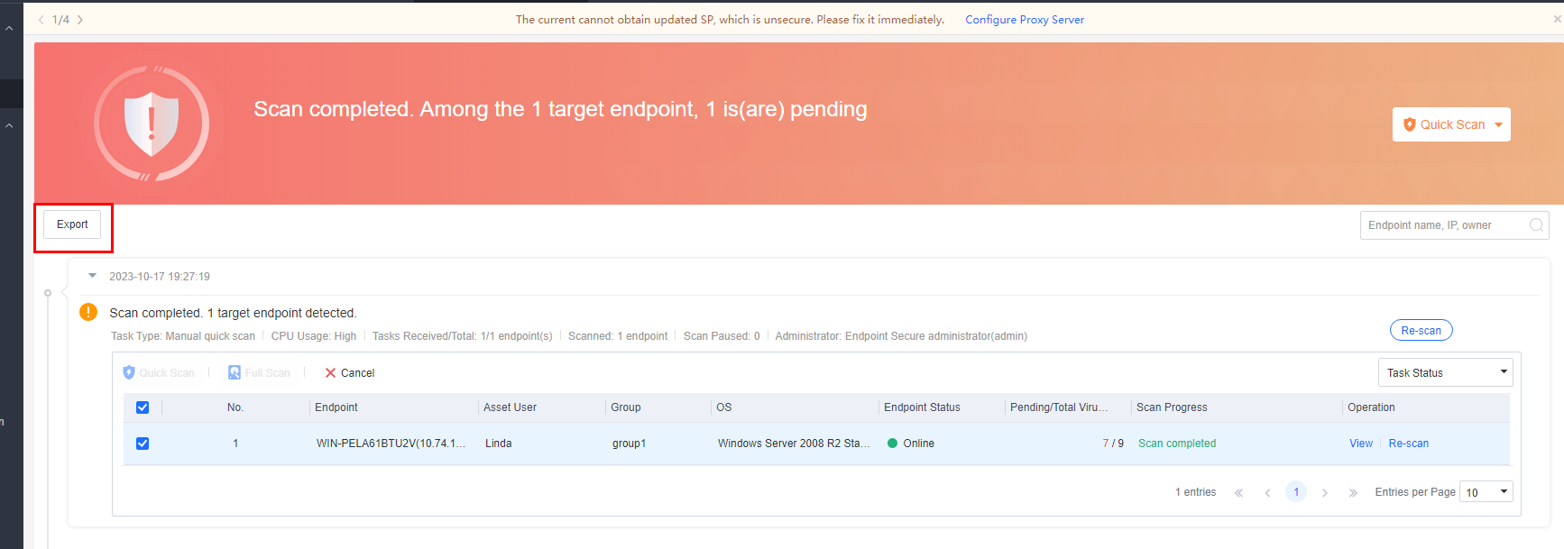Screen dimensions: 1564x549
Task: Click the Linda asset user cell
Action: pyautogui.click(x=499, y=444)
